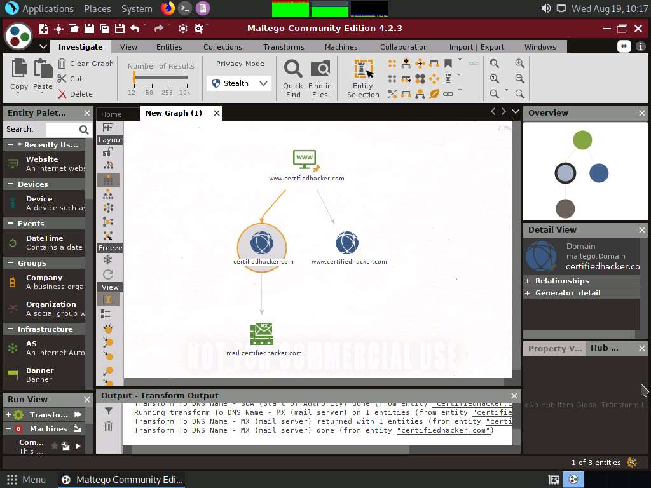Switch to the Home graph tab
The image size is (651, 488).
[111, 114]
